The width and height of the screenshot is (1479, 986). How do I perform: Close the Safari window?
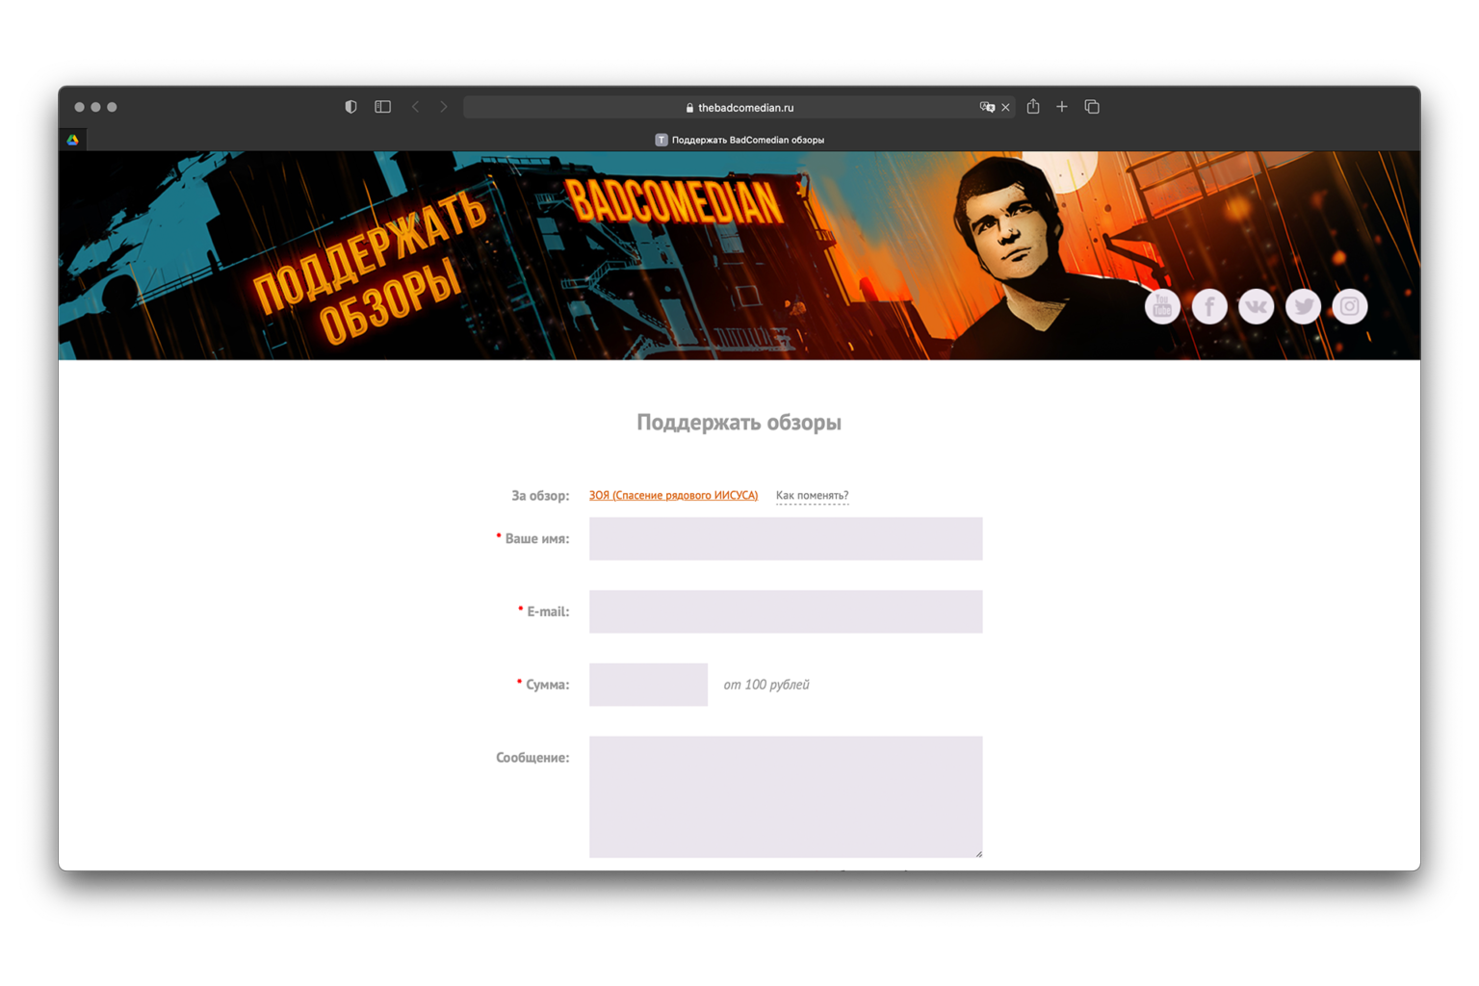79,107
